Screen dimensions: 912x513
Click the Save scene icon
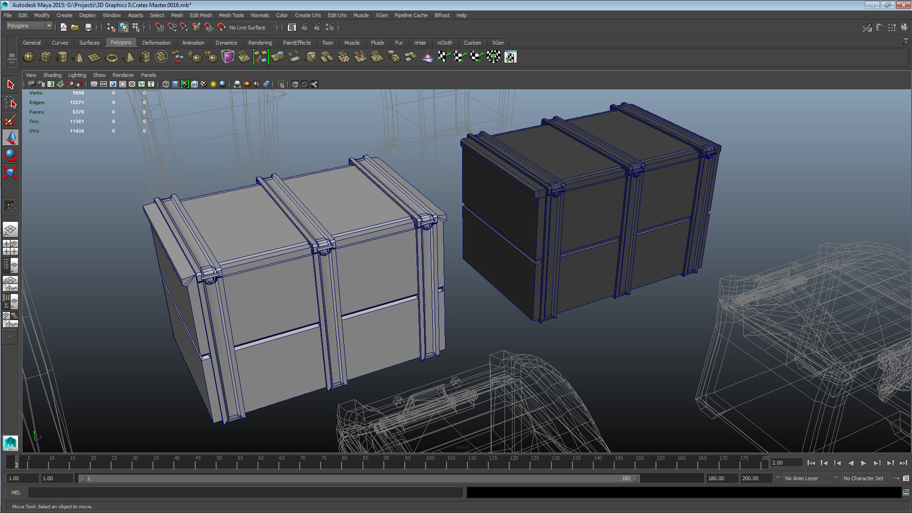tap(88, 28)
